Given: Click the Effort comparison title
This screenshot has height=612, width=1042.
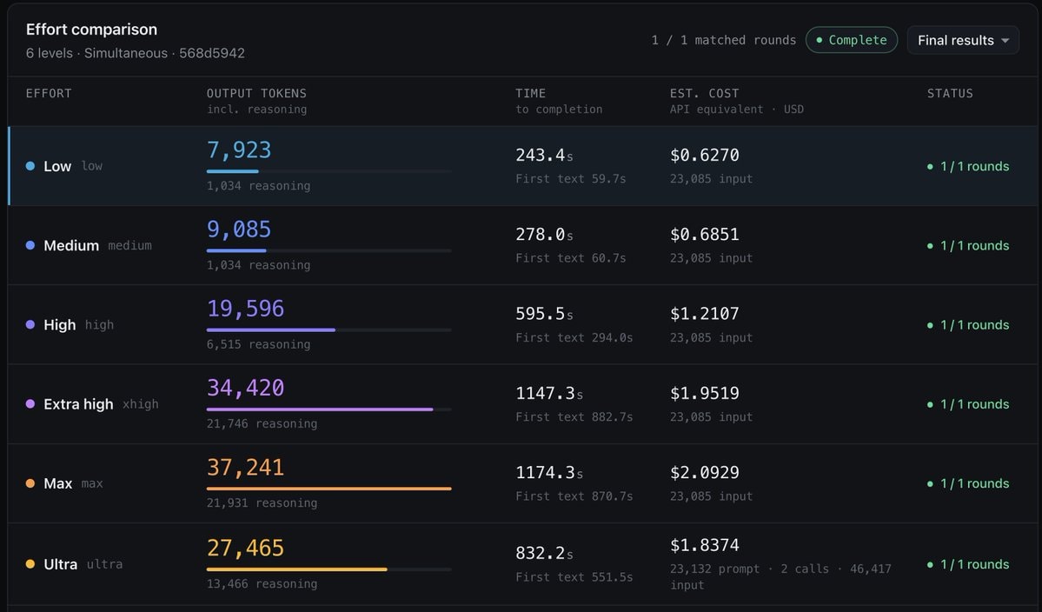Looking at the screenshot, I should click(92, 30).
